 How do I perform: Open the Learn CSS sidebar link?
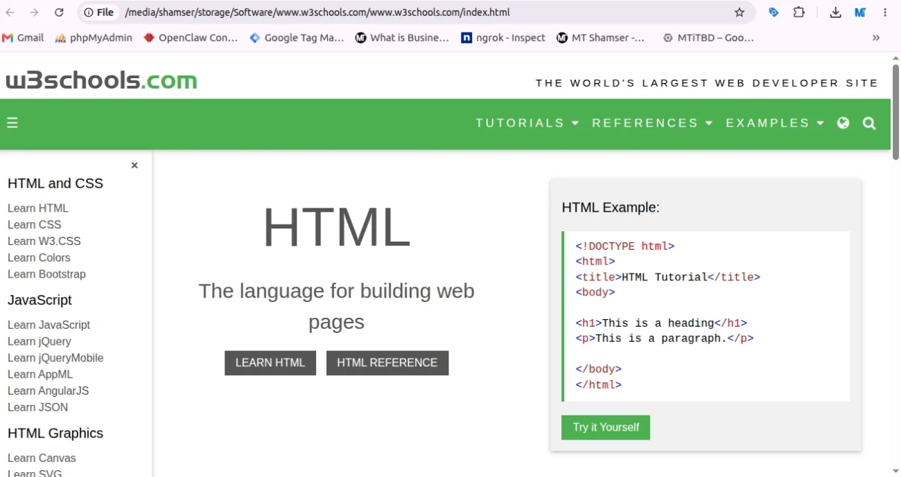35,225
